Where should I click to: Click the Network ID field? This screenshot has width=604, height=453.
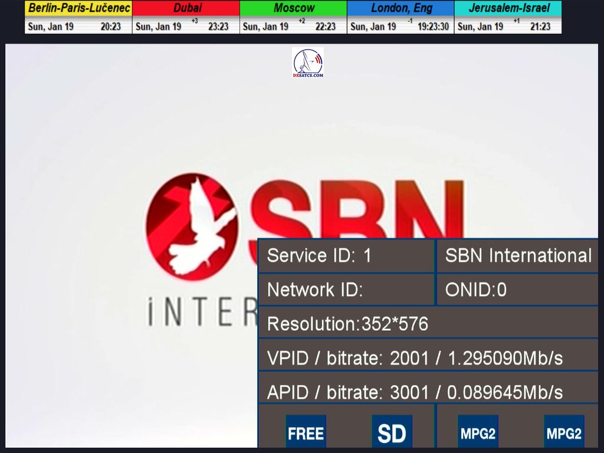(346, 290)
